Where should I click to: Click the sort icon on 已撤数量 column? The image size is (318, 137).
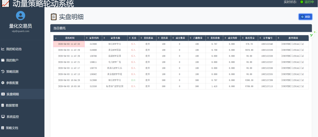click(191, 38)
